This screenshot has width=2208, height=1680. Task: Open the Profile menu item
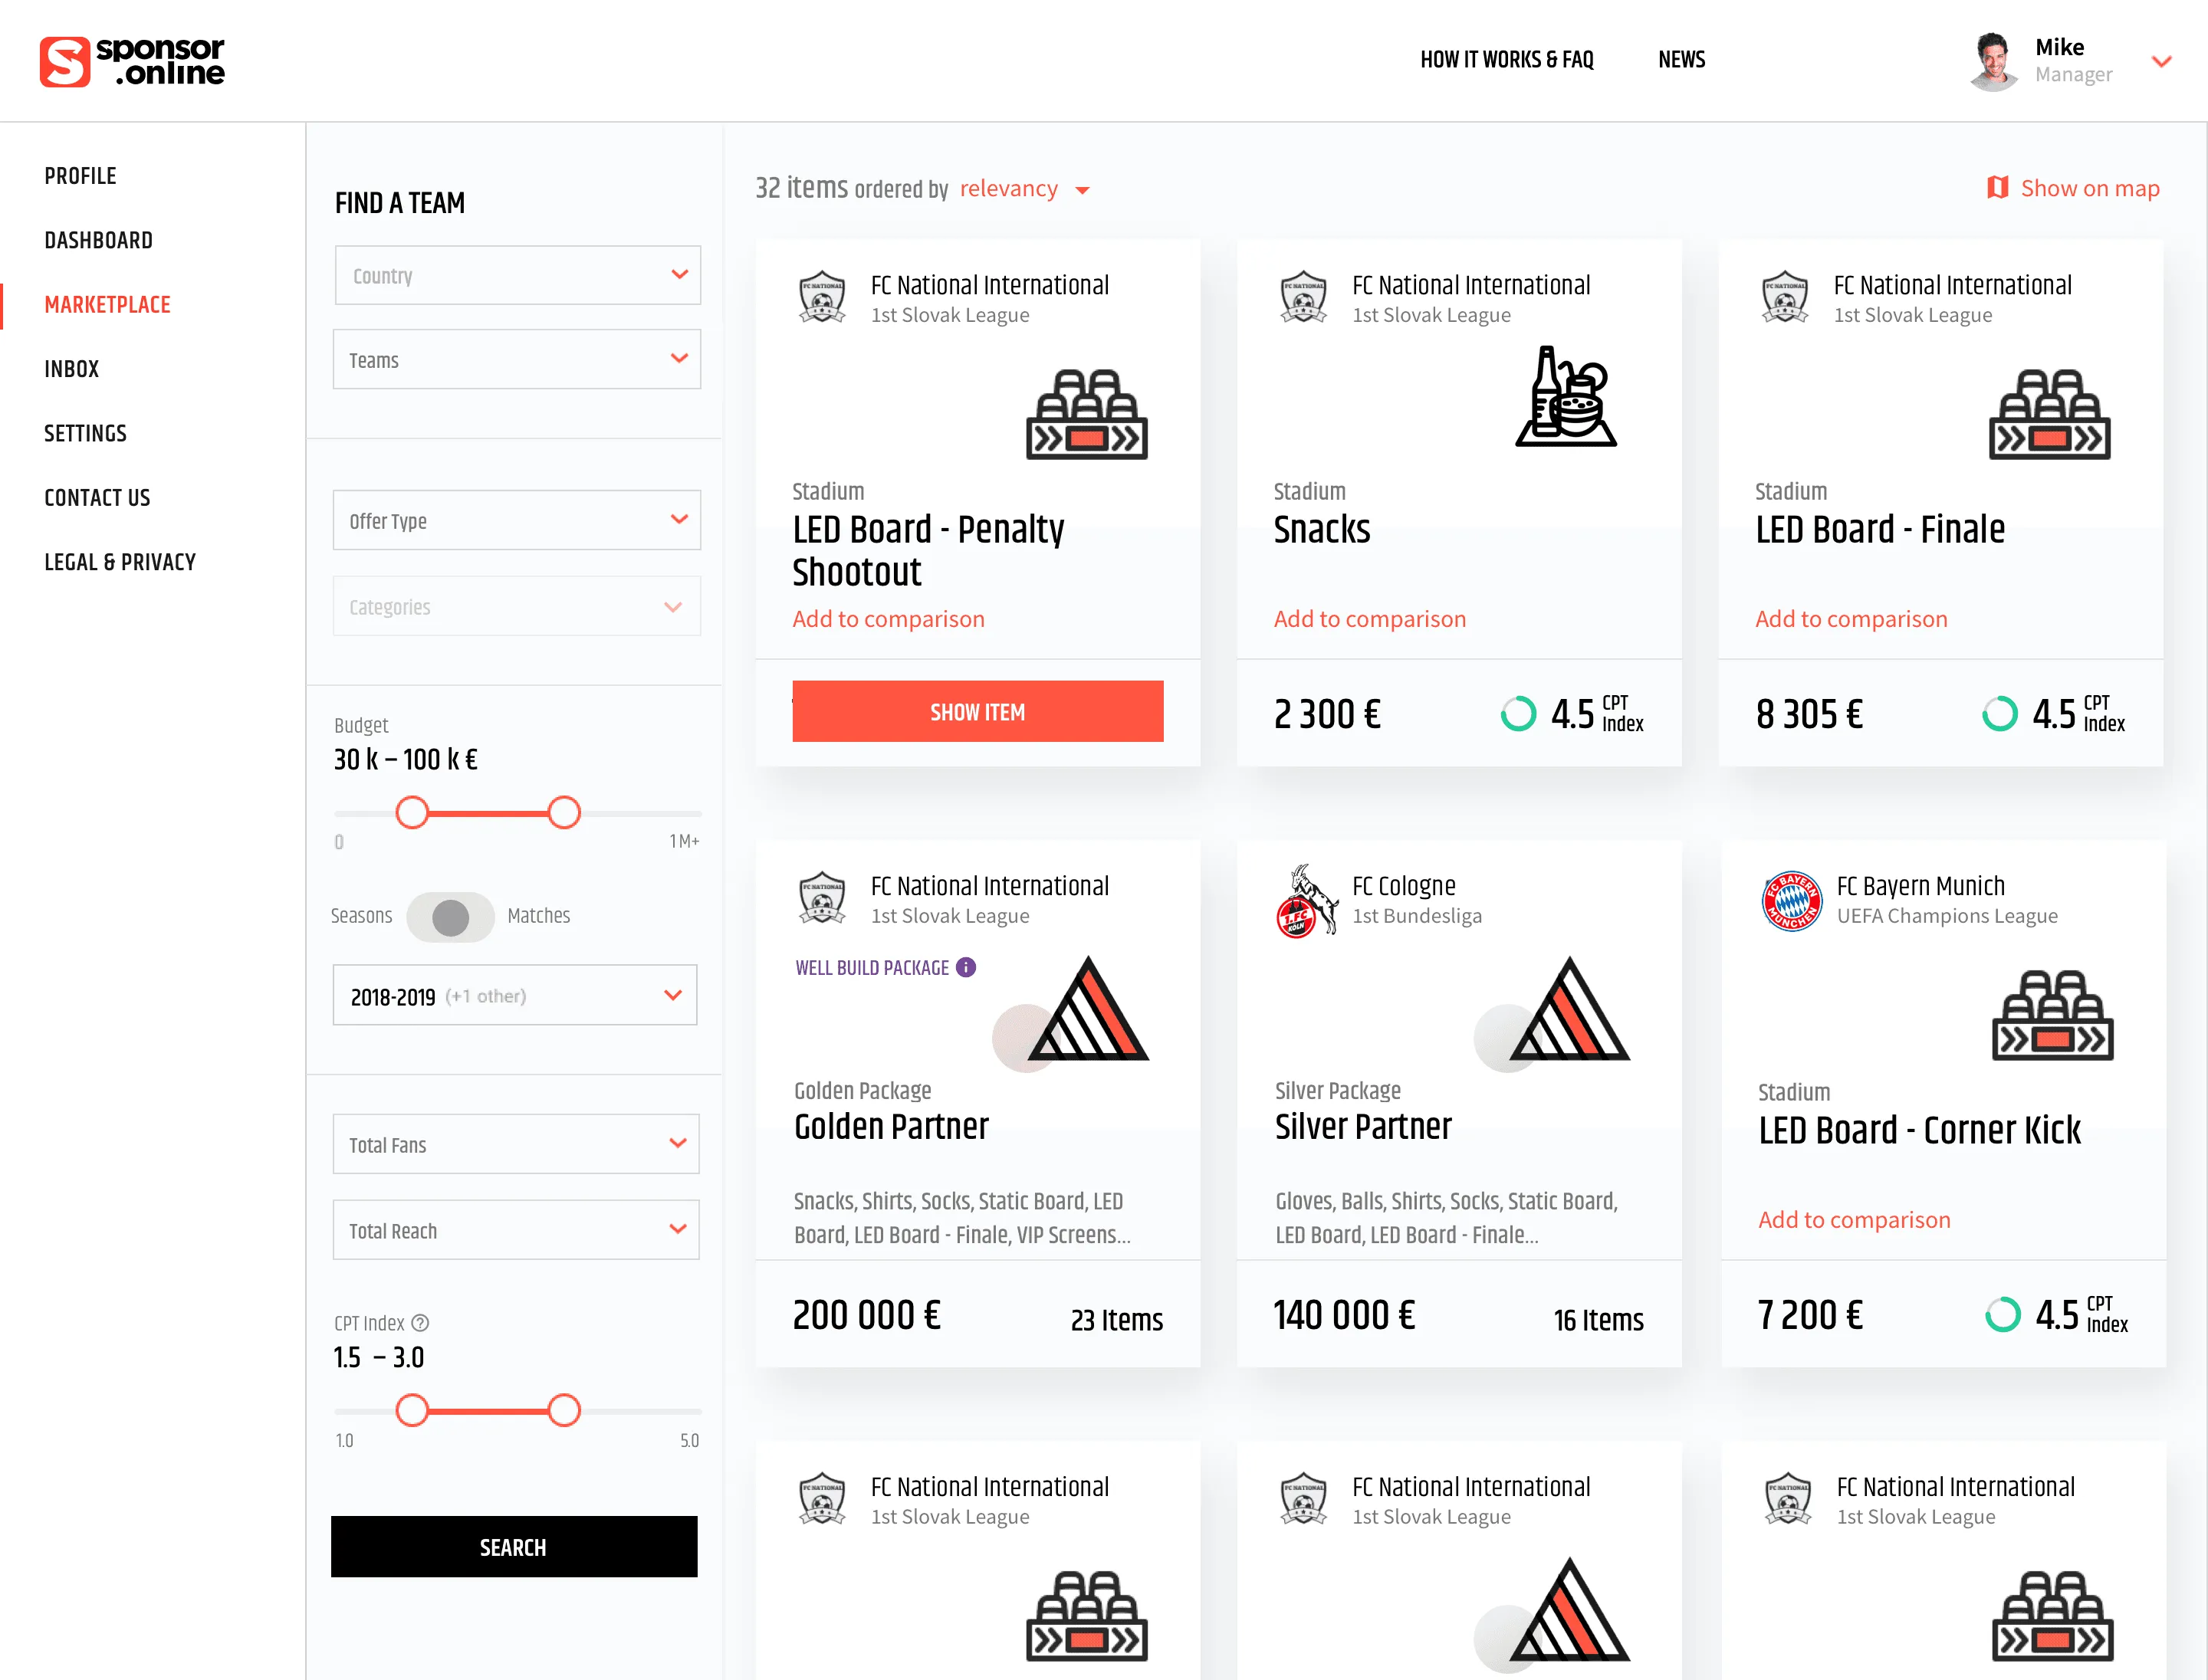(80, 176)
